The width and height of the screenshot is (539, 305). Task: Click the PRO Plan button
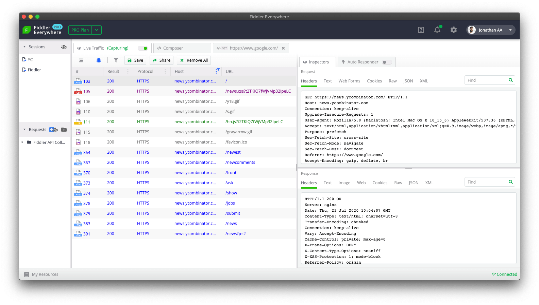tap(80, 30)
